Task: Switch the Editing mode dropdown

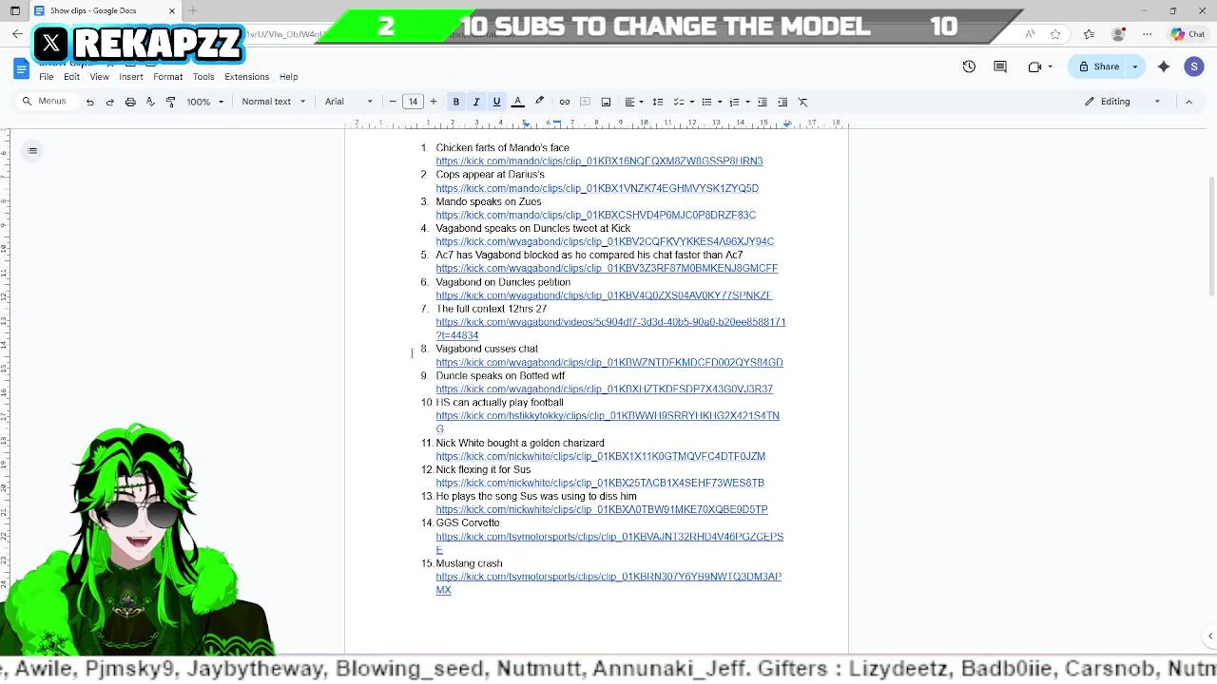Action: 1123,102
